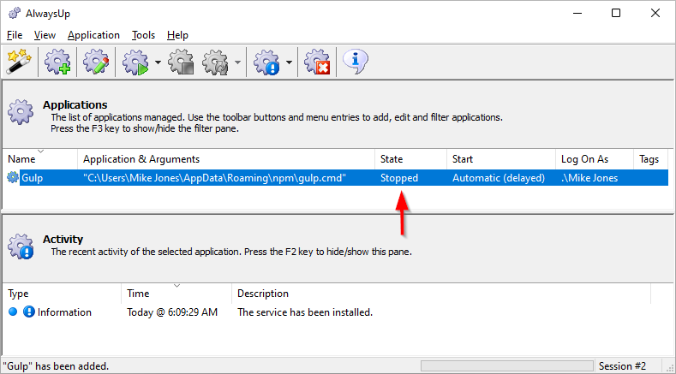The image size is (676, 374).
Task: Select the Information activity entry
Action: coord(64,312)
